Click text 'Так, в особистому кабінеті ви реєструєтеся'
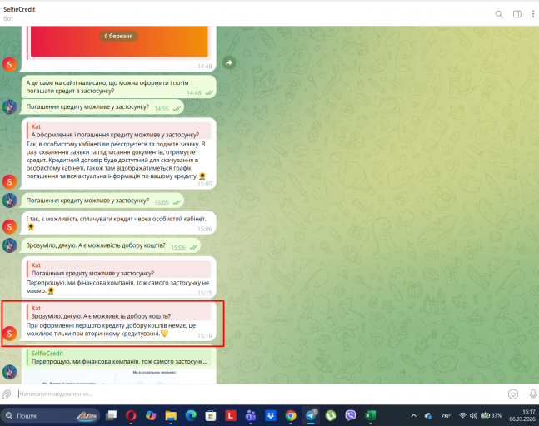 pos(116,160)
